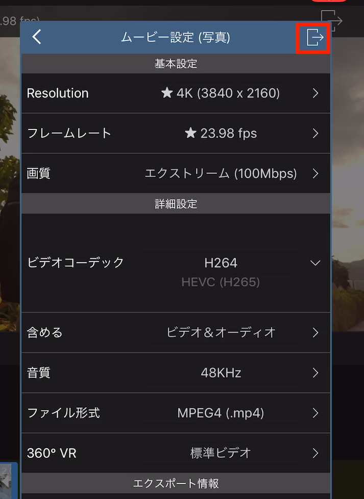This screenshot has height=499, width=364.
Task: Tap the 48KHz audio quality value
Action: coord(221,373)
